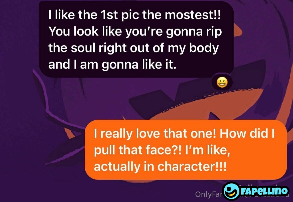Select the dark received message bubble
The image size is (293, 202).
coord(136,39)
